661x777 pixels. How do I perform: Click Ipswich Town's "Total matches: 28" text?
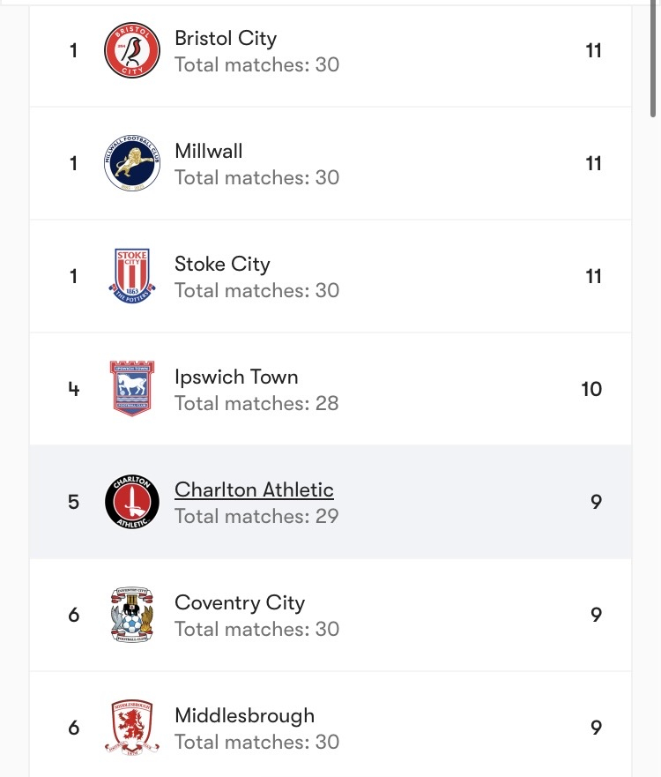(256, 403)
